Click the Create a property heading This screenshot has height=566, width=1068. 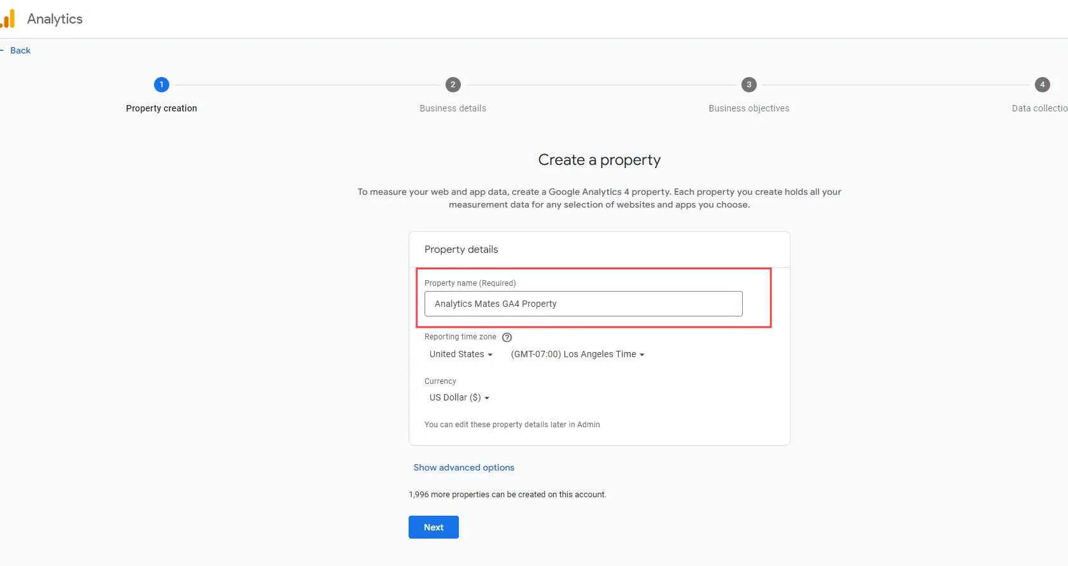pos(600,160)
